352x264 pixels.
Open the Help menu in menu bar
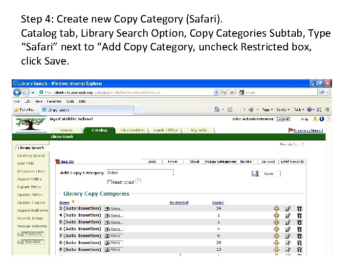pos(83,101)
